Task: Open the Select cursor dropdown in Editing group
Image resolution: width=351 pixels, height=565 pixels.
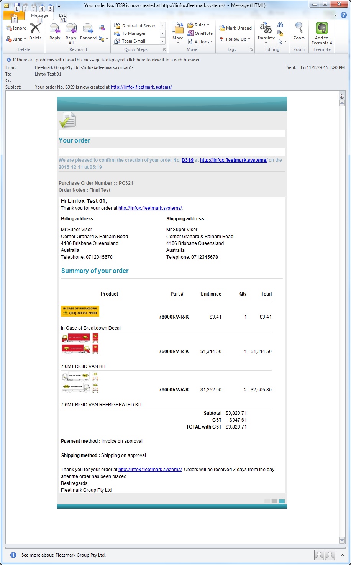Action: [282, 41]
